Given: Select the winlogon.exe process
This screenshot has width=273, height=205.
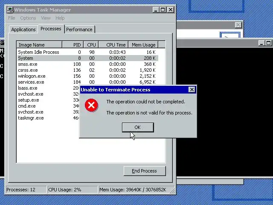Looking at the screenshot, I should click(x=87, y=76).
